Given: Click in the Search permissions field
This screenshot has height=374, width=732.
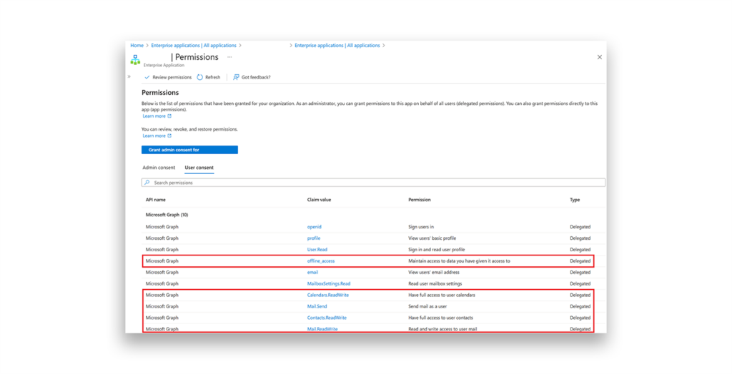Looking at the screenshot, I should 372,183.
